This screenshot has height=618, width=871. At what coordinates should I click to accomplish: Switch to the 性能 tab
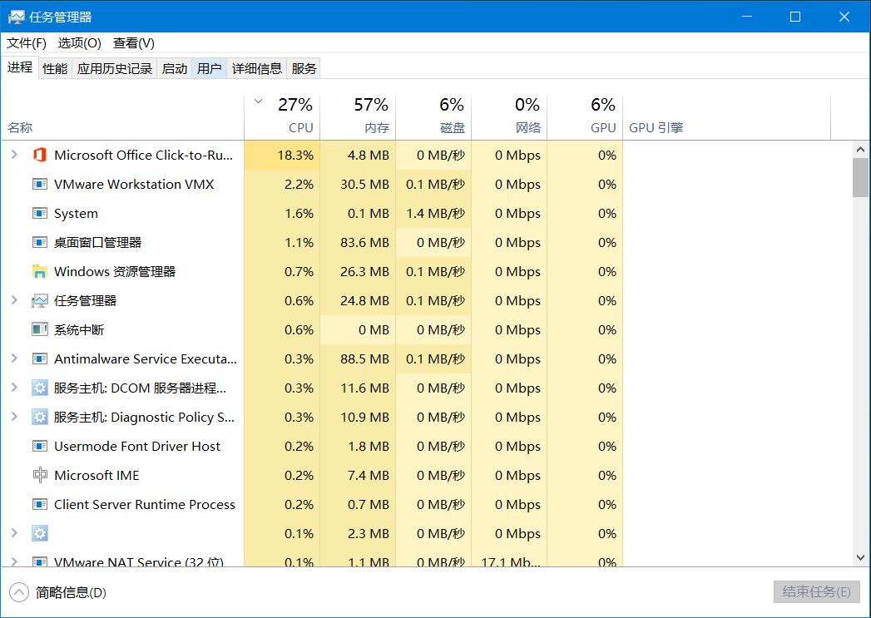click(54, 68)
